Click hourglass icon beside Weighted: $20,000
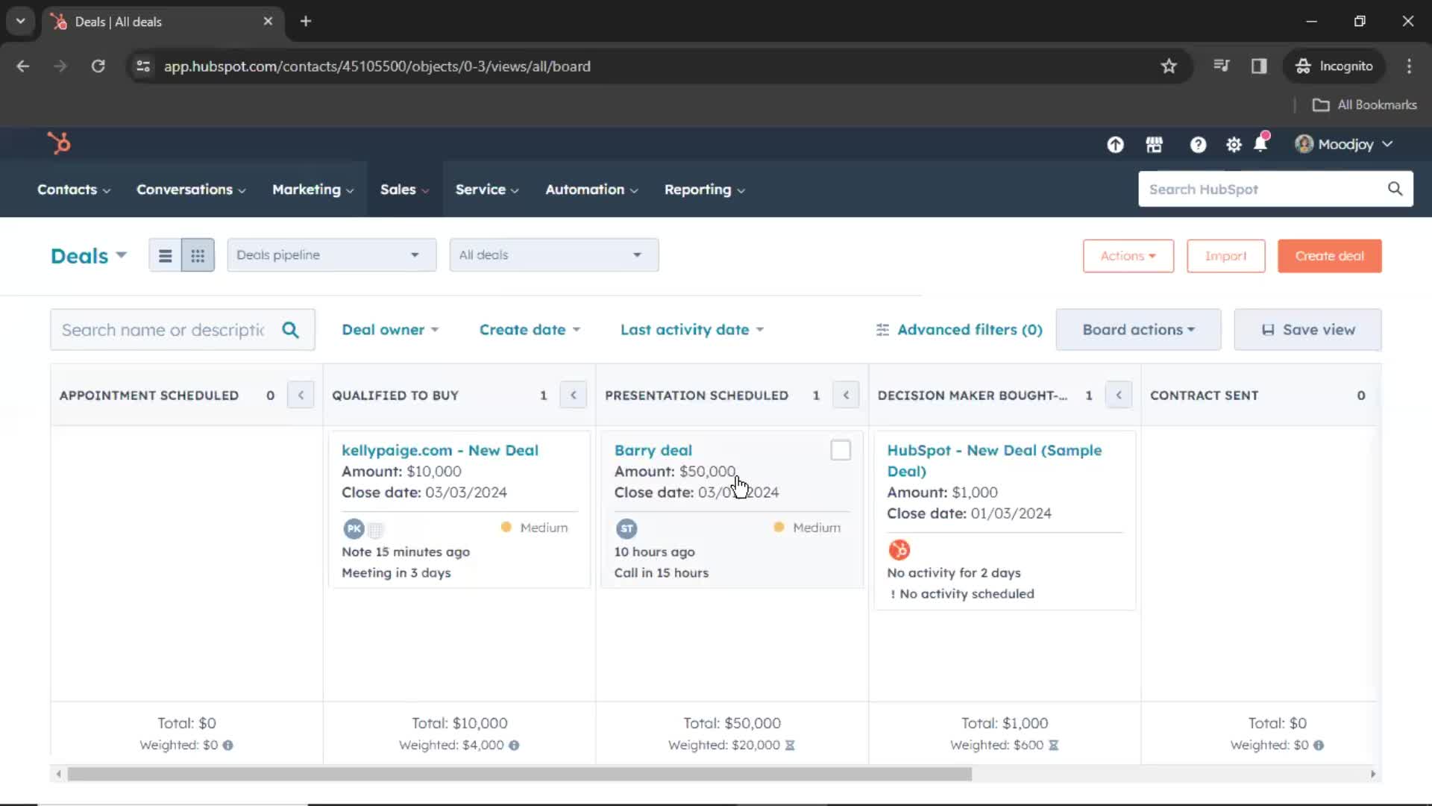Viewport: 1432px width, 806px height. pyautogui.click(x=790, y=745)
